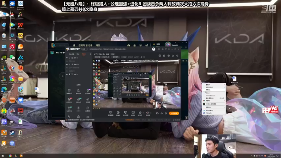Click the share icon in the streaming app
The width and height of the screenshot is (281, 158).
coord(177,56)
